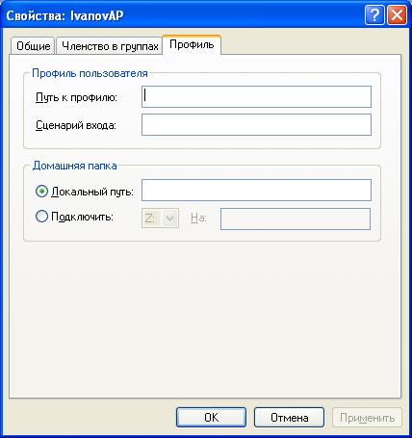
Task: Confirm with the OK button
Action: pyautogui.click(x=211, y=417)
